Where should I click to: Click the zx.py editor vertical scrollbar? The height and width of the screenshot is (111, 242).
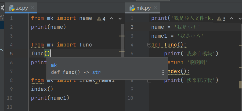122,40
